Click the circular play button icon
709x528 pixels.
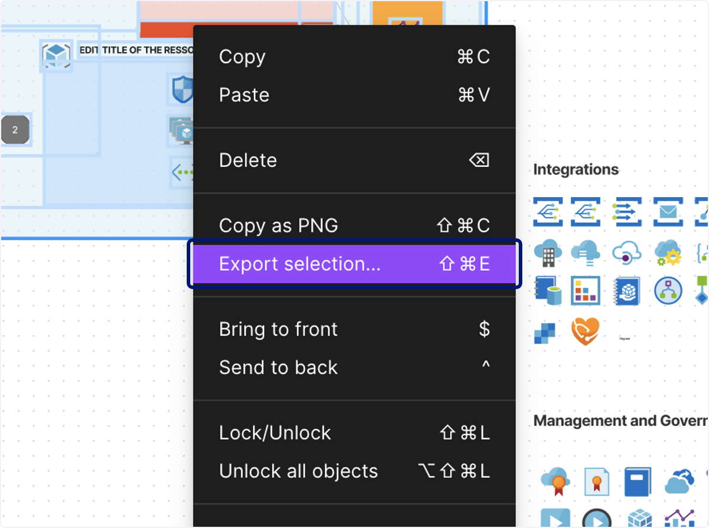pyautogui.click(x=597, y=518)
